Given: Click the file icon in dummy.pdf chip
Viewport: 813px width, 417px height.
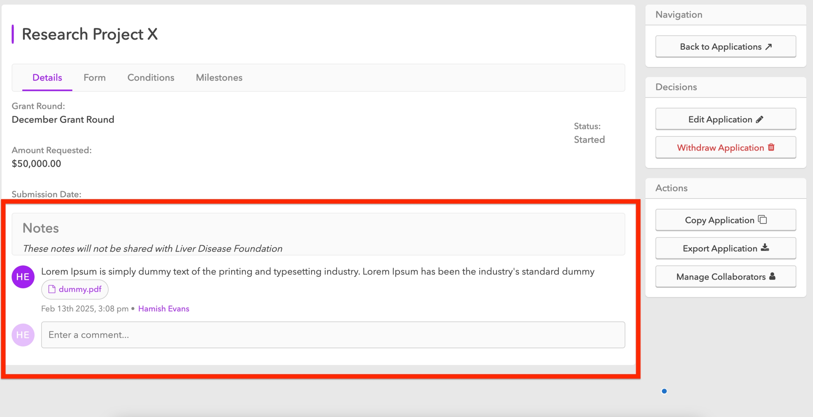Looking at the screenshot, I should (x=52, y=289).
